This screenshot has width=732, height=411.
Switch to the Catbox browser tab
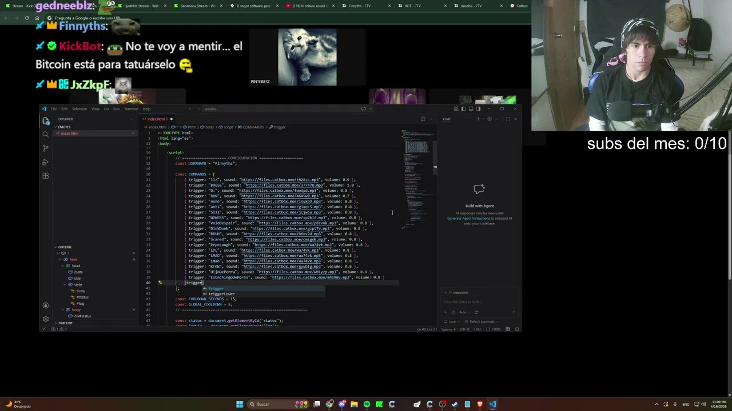point(519,6)
